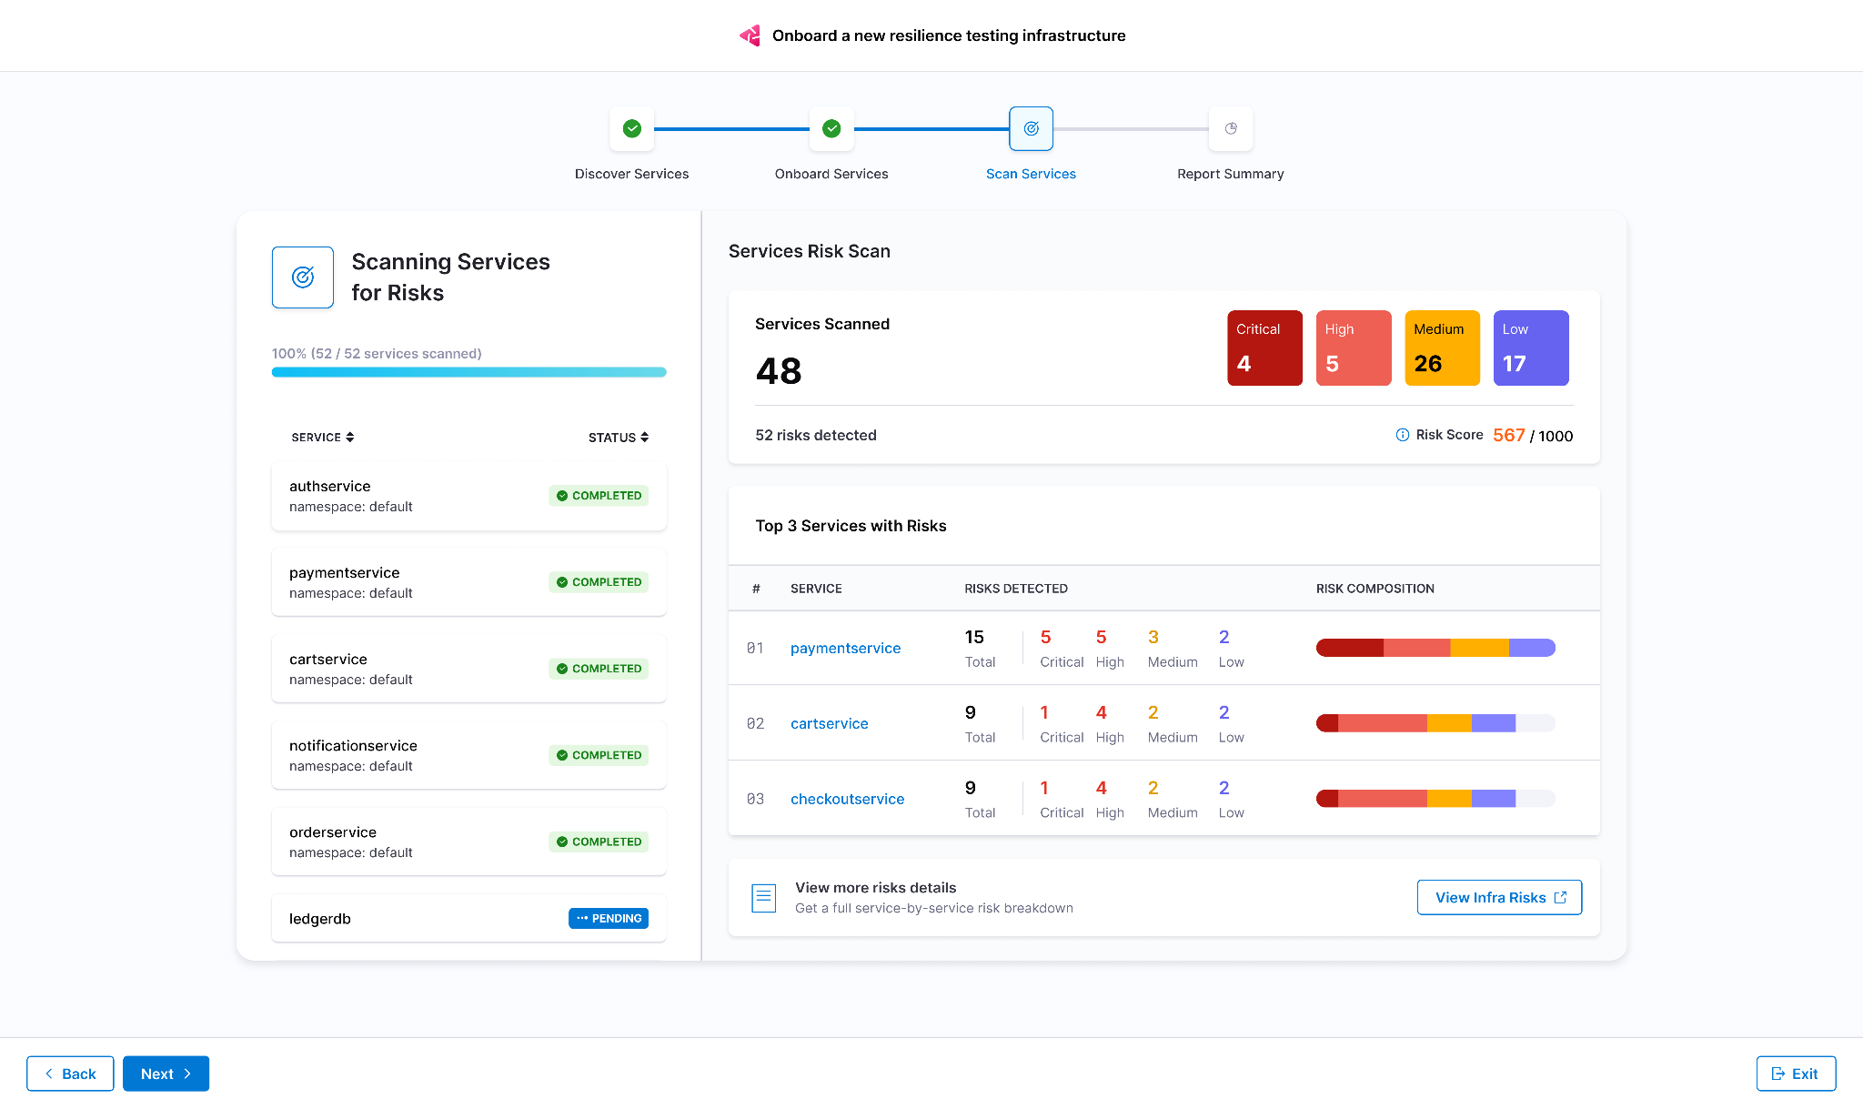This screenshot has height=1109, width=1863.
Task: Select the orderservice card in list
Action: coord(469,842)
